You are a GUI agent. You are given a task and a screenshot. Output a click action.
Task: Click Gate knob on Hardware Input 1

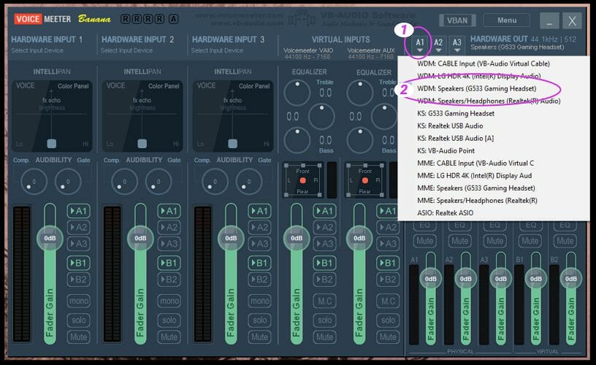[x=68, y=182]
